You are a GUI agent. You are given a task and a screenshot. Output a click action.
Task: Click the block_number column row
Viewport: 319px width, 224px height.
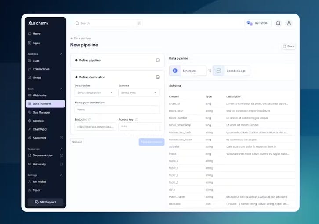click(232, 118)
